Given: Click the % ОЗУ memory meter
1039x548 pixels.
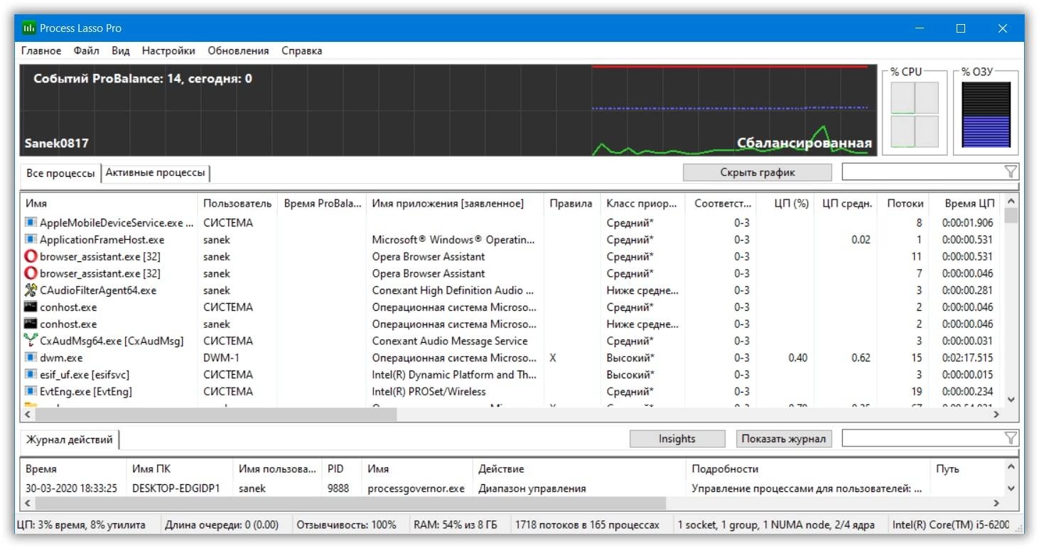Looking at the screenshot, I should pos(986,114).
